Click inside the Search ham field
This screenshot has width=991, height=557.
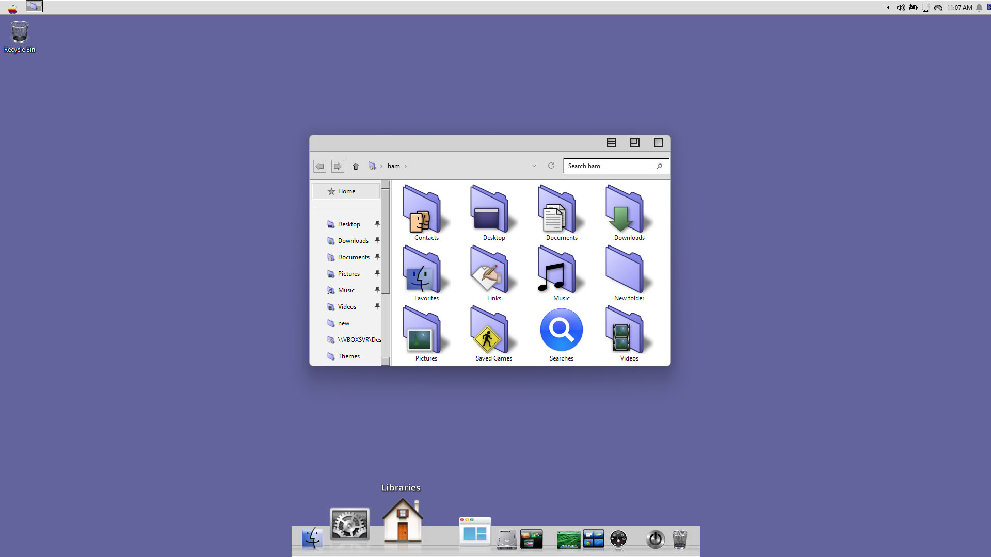coord(609,166)
